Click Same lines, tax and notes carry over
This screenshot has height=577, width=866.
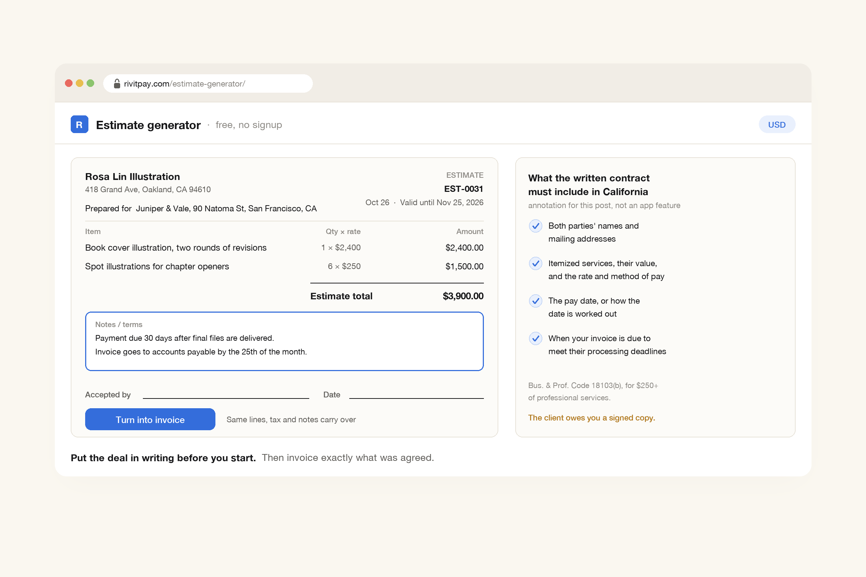point(291,419)
